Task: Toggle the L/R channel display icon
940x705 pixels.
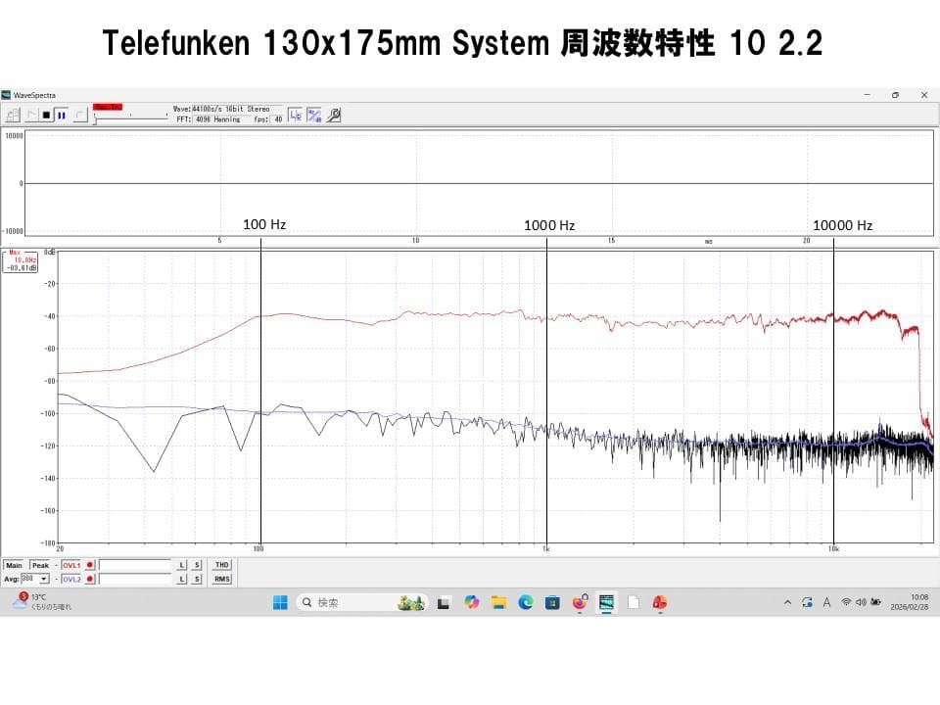Action: coord(295,116)
